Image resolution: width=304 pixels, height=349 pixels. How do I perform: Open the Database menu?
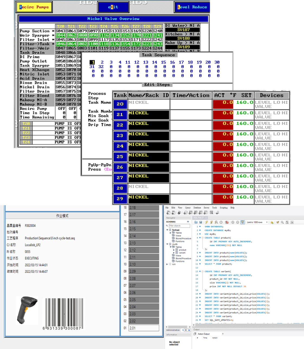197,208
